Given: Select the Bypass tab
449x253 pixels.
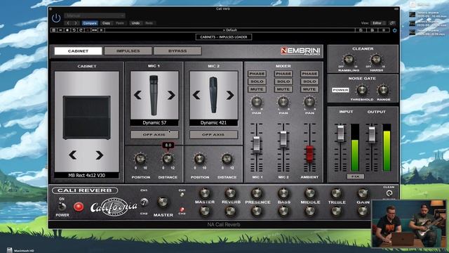Looking at the screenshot, I should click(177, 51).
